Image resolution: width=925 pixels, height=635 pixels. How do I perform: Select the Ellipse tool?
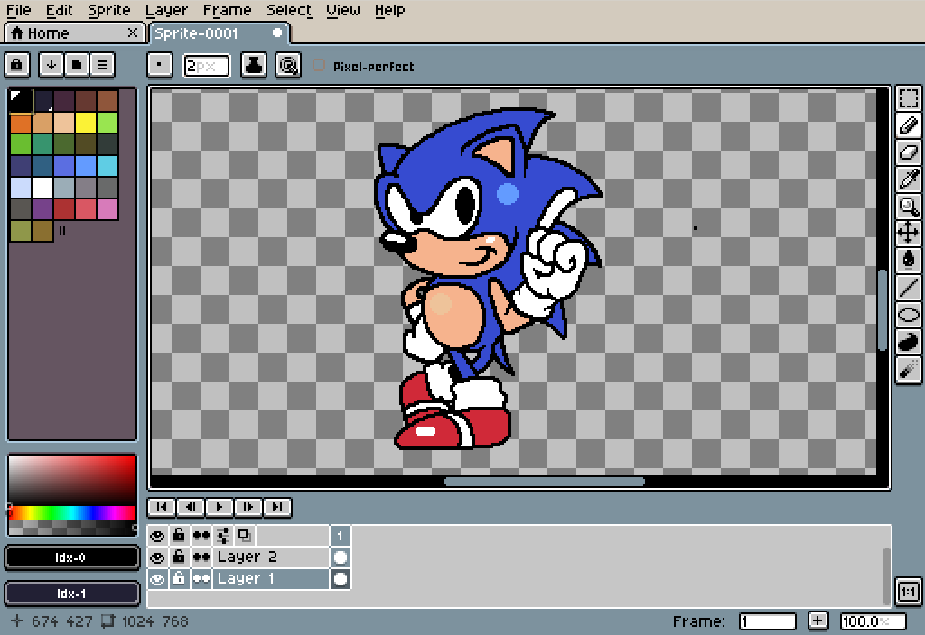[909, 315]
